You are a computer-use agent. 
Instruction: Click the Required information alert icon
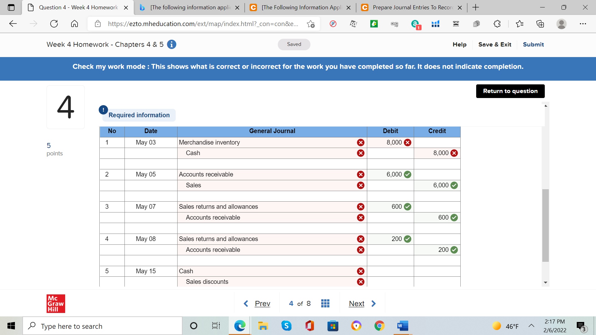click(103, 110)
